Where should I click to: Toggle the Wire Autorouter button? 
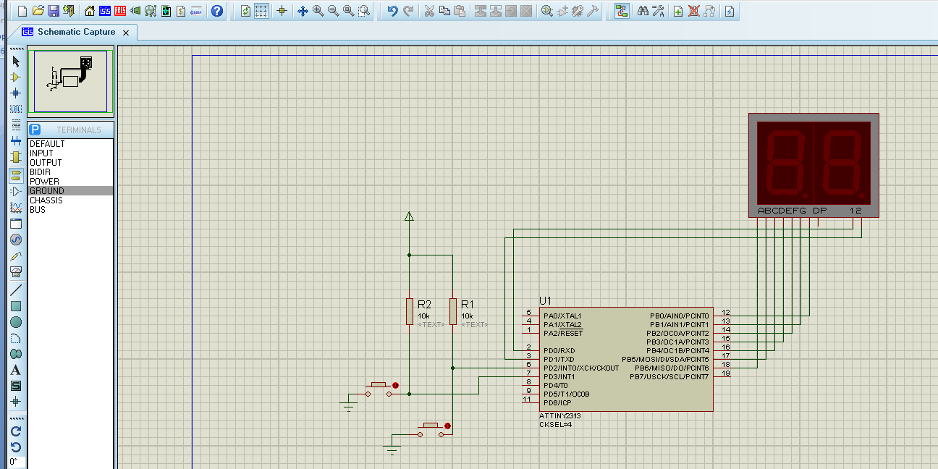point(621,11)
